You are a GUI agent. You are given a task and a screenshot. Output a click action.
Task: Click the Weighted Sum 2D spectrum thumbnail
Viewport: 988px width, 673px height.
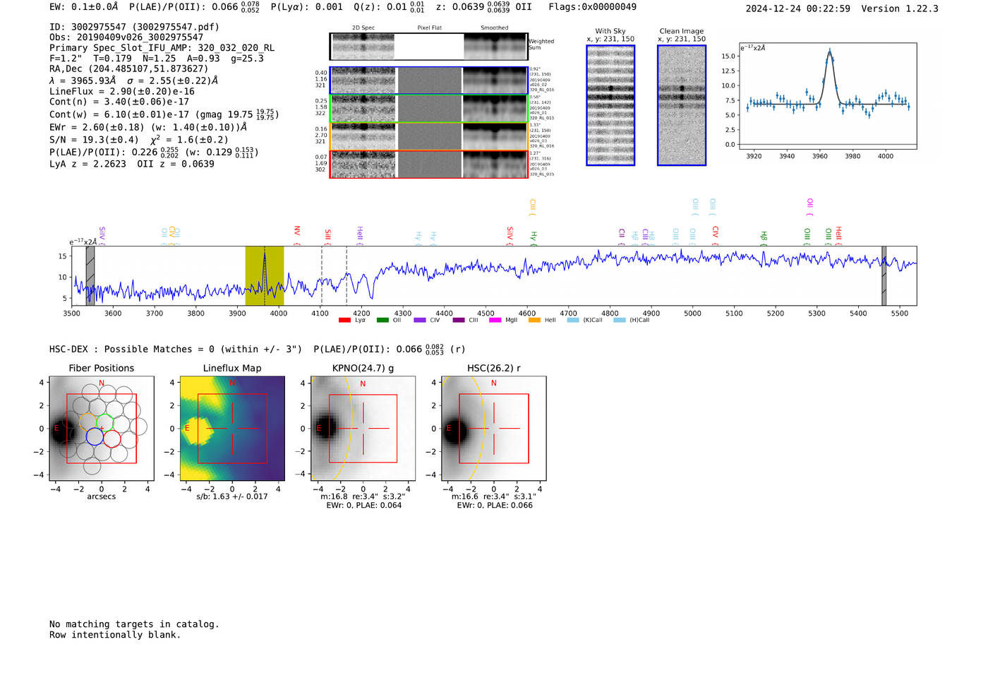[x=428, y=47]
